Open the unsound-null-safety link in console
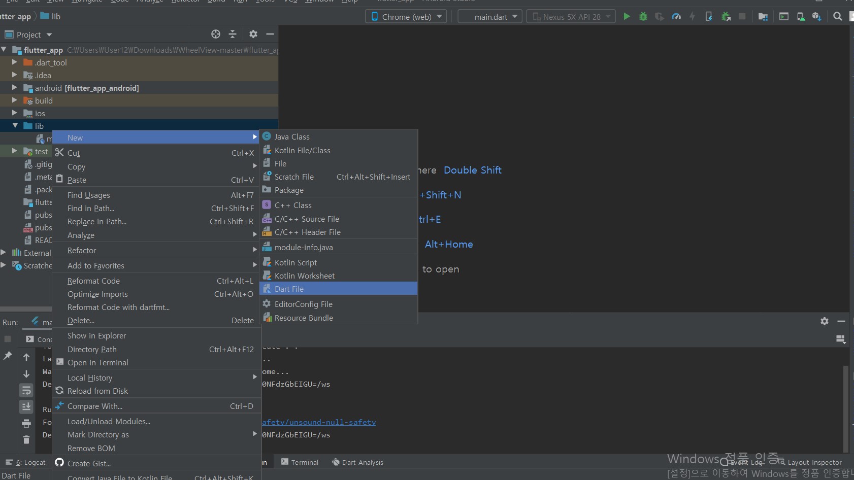 (319, 422)
